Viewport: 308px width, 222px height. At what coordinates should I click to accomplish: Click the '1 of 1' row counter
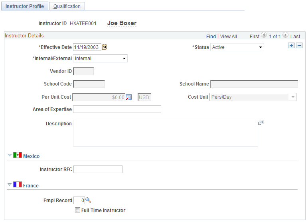click(274, 37)
